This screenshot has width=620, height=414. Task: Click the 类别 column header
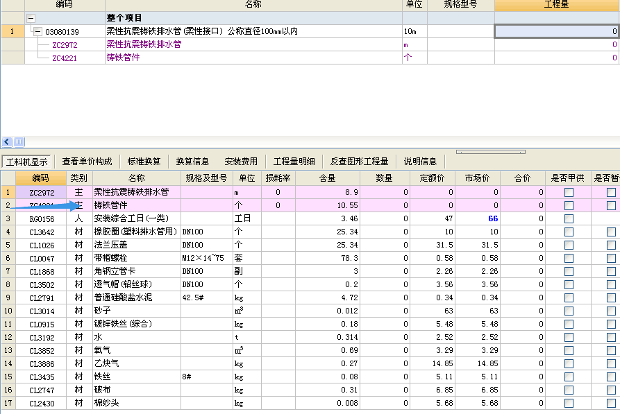(78, 178)
